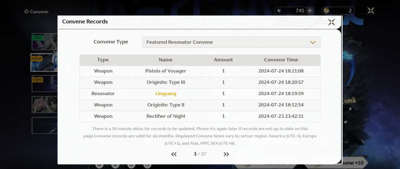Select the highlighted EVENT banner thumbnail
This screenshot has width=400, height=169.
tap(44, 62)
